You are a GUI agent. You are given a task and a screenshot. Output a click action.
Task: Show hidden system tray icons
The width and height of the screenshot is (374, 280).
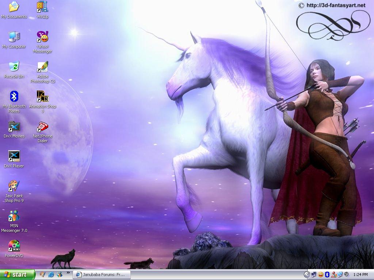tap(307, 275)
